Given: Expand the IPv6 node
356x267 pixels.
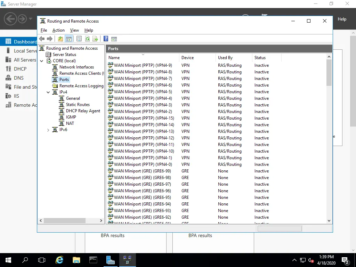Looking at the screenshot, I should click(x=48, y=130).
